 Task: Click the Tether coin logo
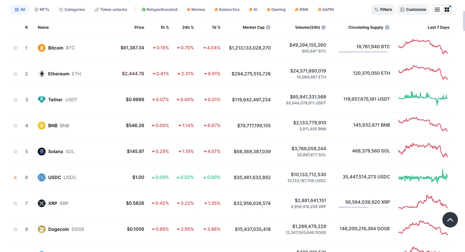[42, 100]
